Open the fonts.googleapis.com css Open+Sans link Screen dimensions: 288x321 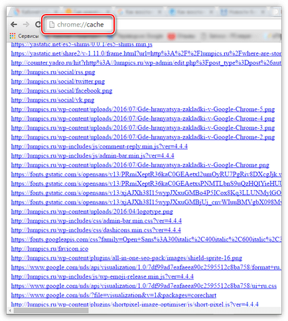(x=146, y=239)
